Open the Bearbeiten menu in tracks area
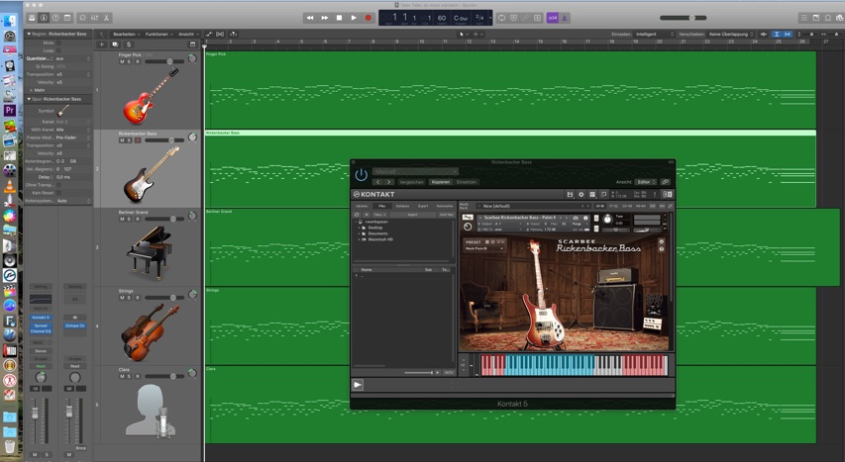The height and width of the screenshot is (462, 845). [x=126, y=34]
